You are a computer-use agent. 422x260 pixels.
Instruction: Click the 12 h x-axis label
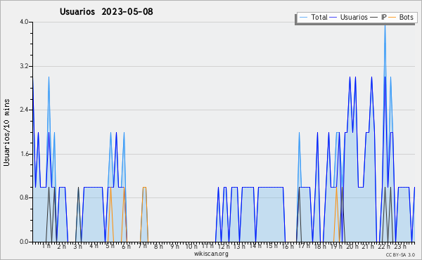tap(224, 246)
